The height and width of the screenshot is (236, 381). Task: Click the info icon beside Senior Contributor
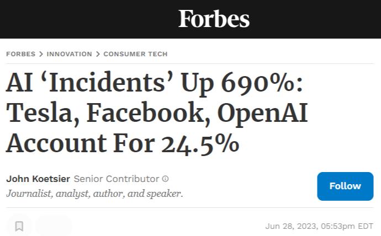tap(165, 179)
